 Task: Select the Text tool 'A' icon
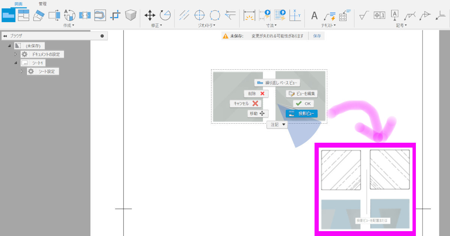tap(315, 15)
